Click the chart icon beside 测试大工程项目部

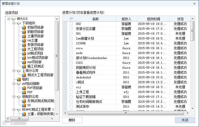tap(24, 75)
